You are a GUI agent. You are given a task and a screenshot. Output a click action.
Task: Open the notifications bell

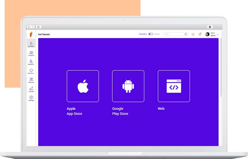click(x=200, y=34)
